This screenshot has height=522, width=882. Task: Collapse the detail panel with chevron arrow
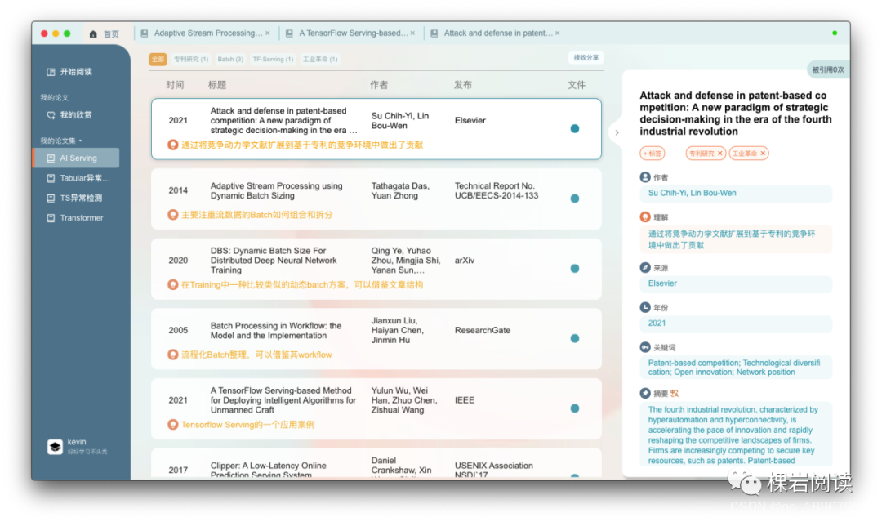[617, 133]
